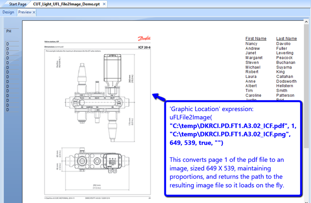Viewport: 311px width, 203px height.
Task: Select the first name Robert
Action: coord(252,71)
